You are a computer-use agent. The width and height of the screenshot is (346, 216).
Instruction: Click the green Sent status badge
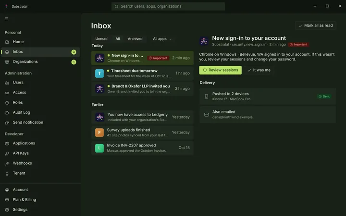point(324,96)
